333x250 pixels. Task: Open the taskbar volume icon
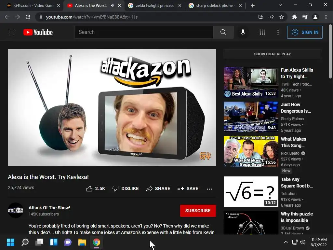click(303, 242)
